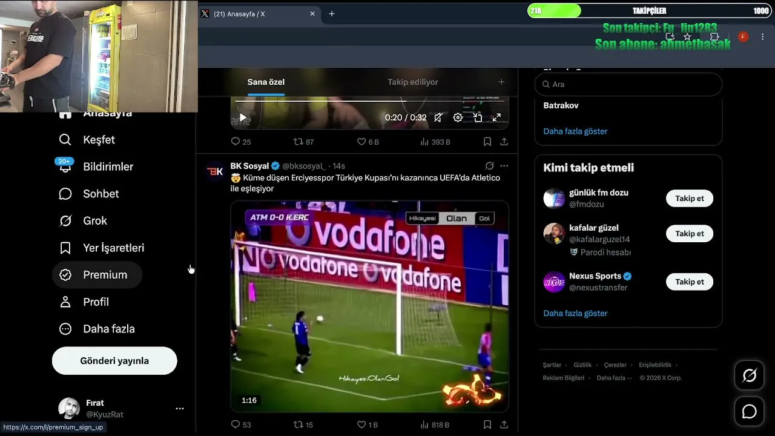The width and height of the screenshot is (775, 436).
Task: Expand Daha fazla in the left sidebar
Action: pyautogui.click(x=97, y=329)
